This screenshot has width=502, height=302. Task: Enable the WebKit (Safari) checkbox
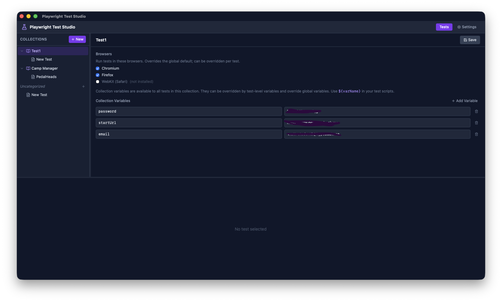98,82
